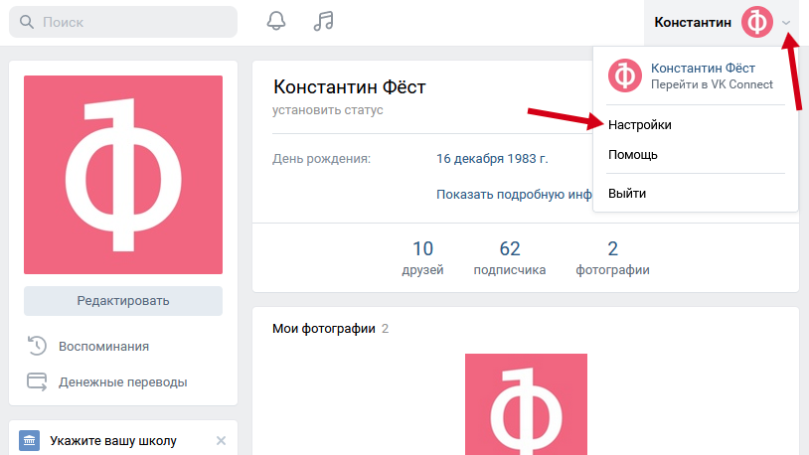Choose Выйти to log out
809x455 pixels.
click(x=627, y=194)
